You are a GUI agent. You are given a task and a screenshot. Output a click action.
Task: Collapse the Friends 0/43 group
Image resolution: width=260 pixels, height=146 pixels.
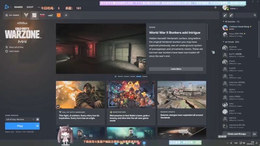pos(224,42)
